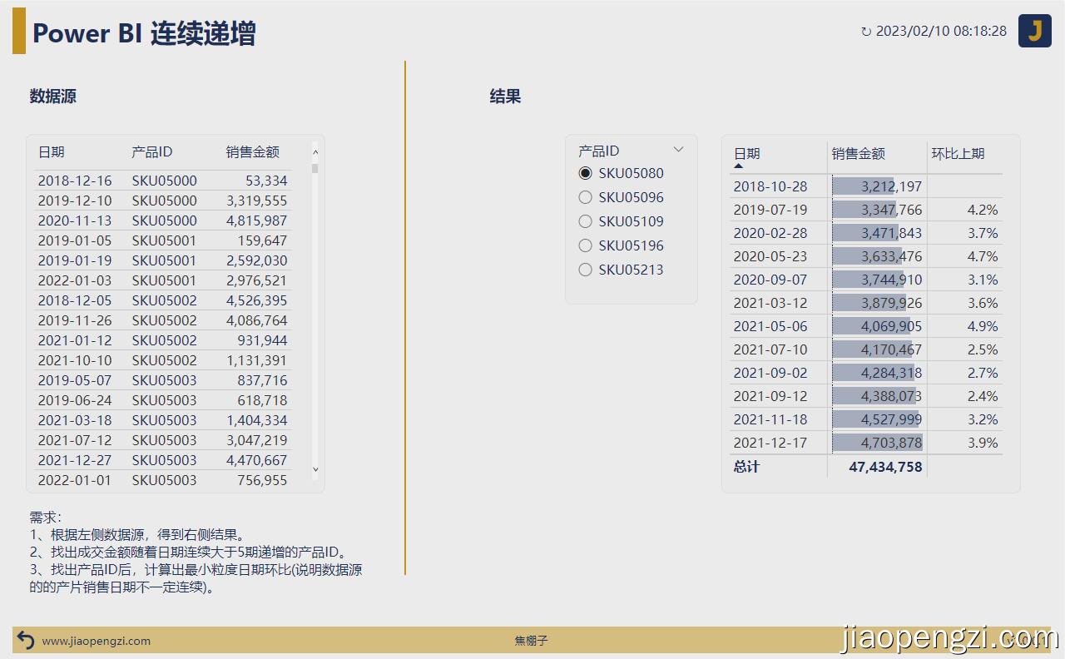Click the 2021-09-12 date cell in results

(x=770, y=396)
